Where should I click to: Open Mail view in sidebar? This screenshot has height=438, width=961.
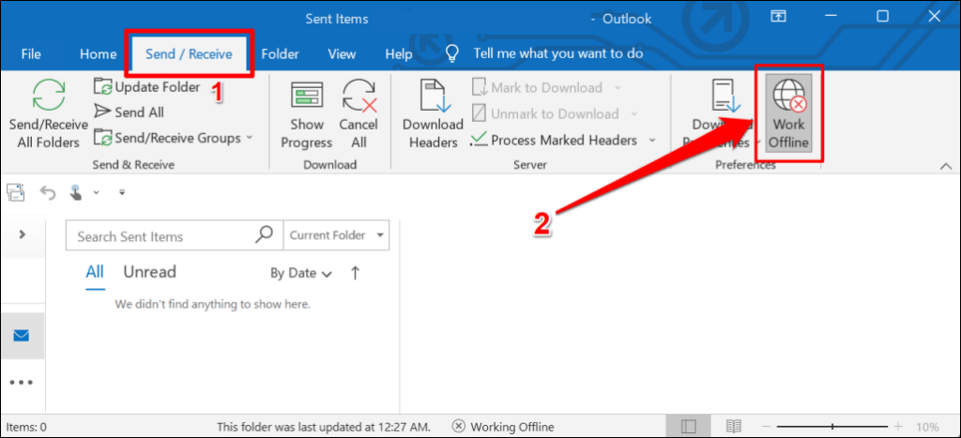(22, 336)
